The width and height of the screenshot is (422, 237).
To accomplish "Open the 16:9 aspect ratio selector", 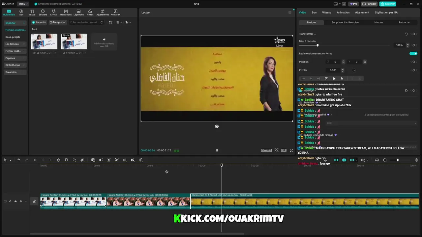I will [284, 150].
